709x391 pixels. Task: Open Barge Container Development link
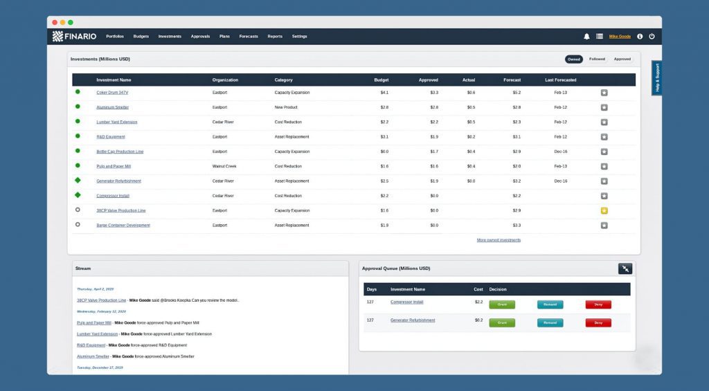pyautogui.click(x=123, y=226)
